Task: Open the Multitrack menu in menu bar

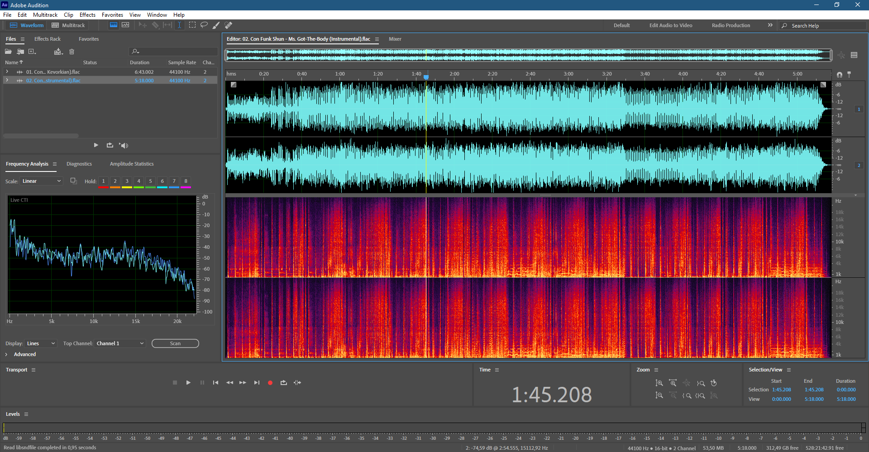Action: 45,15
